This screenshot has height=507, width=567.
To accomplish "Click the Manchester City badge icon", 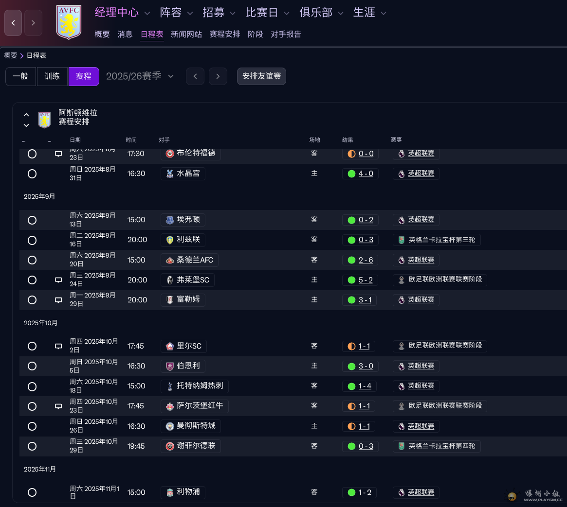I will coord(169,426).
